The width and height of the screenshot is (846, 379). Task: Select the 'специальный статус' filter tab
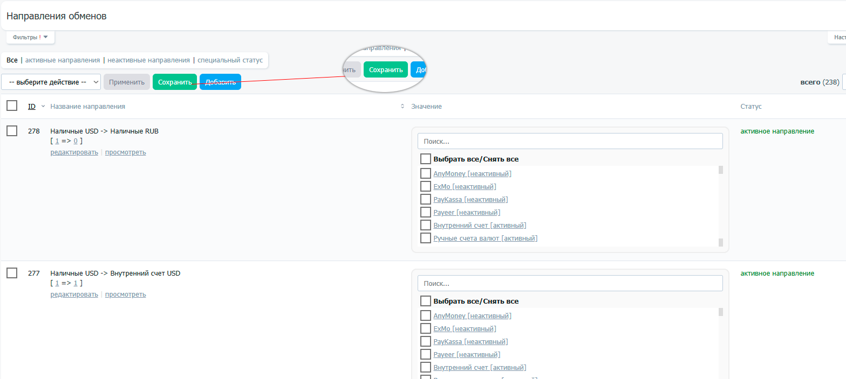coord(230,60)
